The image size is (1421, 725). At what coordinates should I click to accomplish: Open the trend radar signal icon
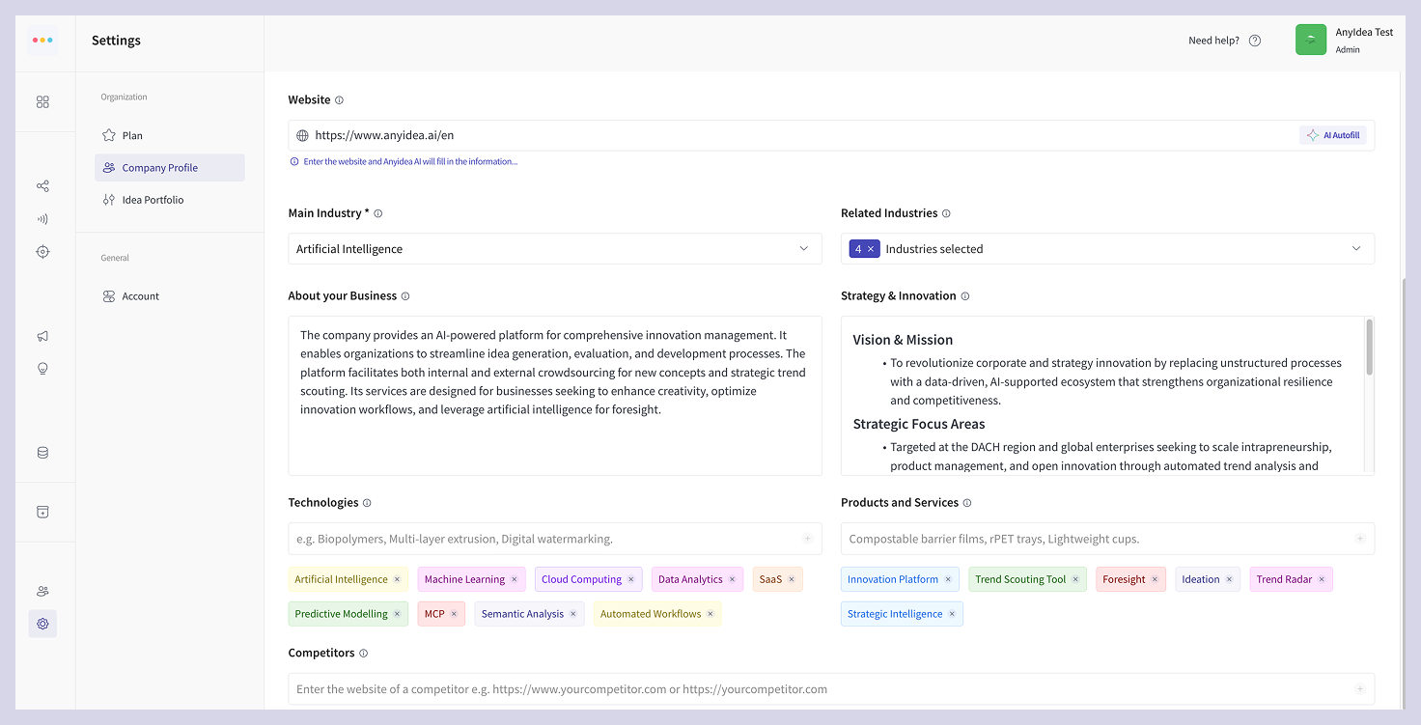[42, 218]
